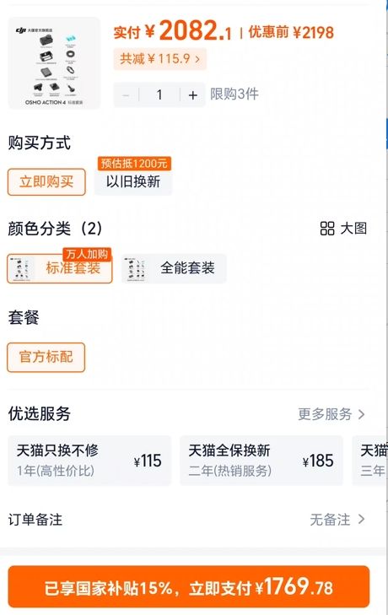Viewport: 388px width, 615px height.
Task: Click the 全能套装 variant thumbnail image
Action: 135,269
